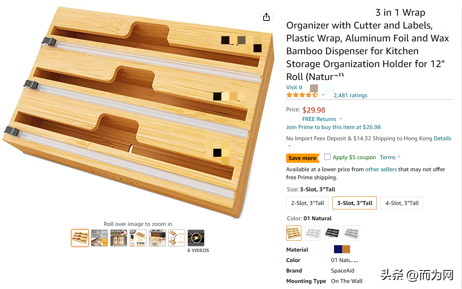Enable the Apply $5 coupon checkbox
This screenshot has width=462, height=289.
pyautogui.click(x=328, y=157)
